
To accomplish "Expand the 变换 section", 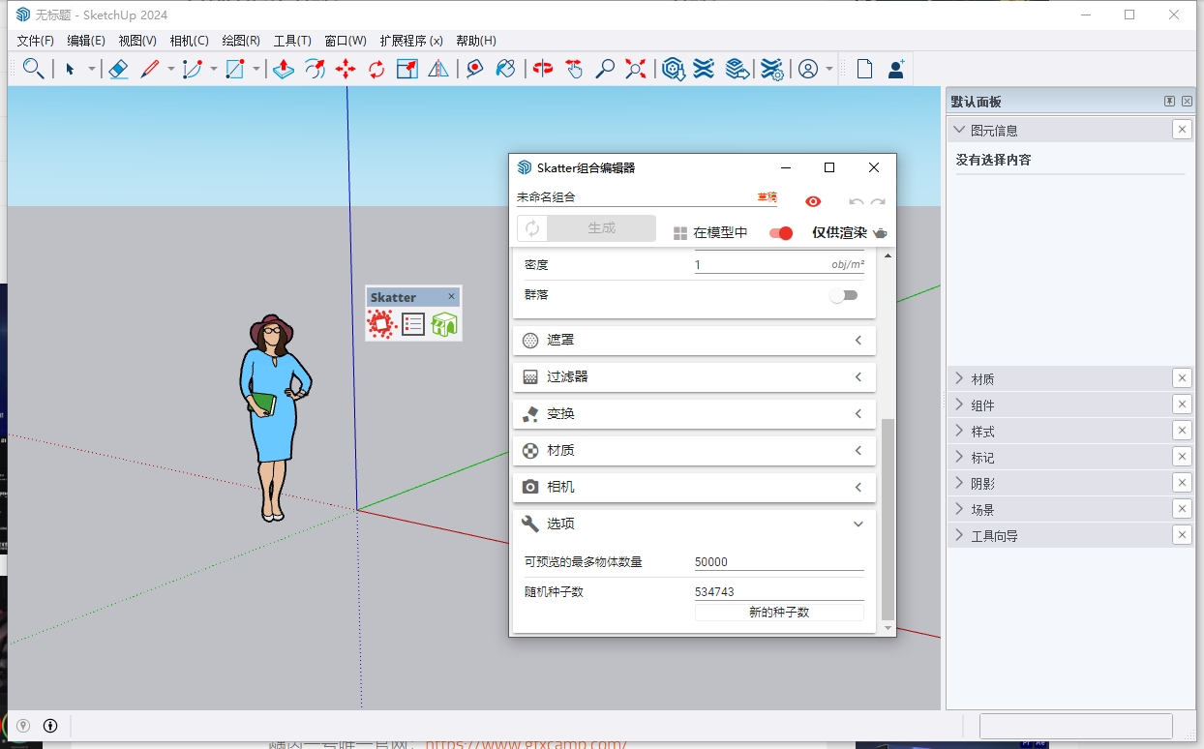I will [694, 413].
